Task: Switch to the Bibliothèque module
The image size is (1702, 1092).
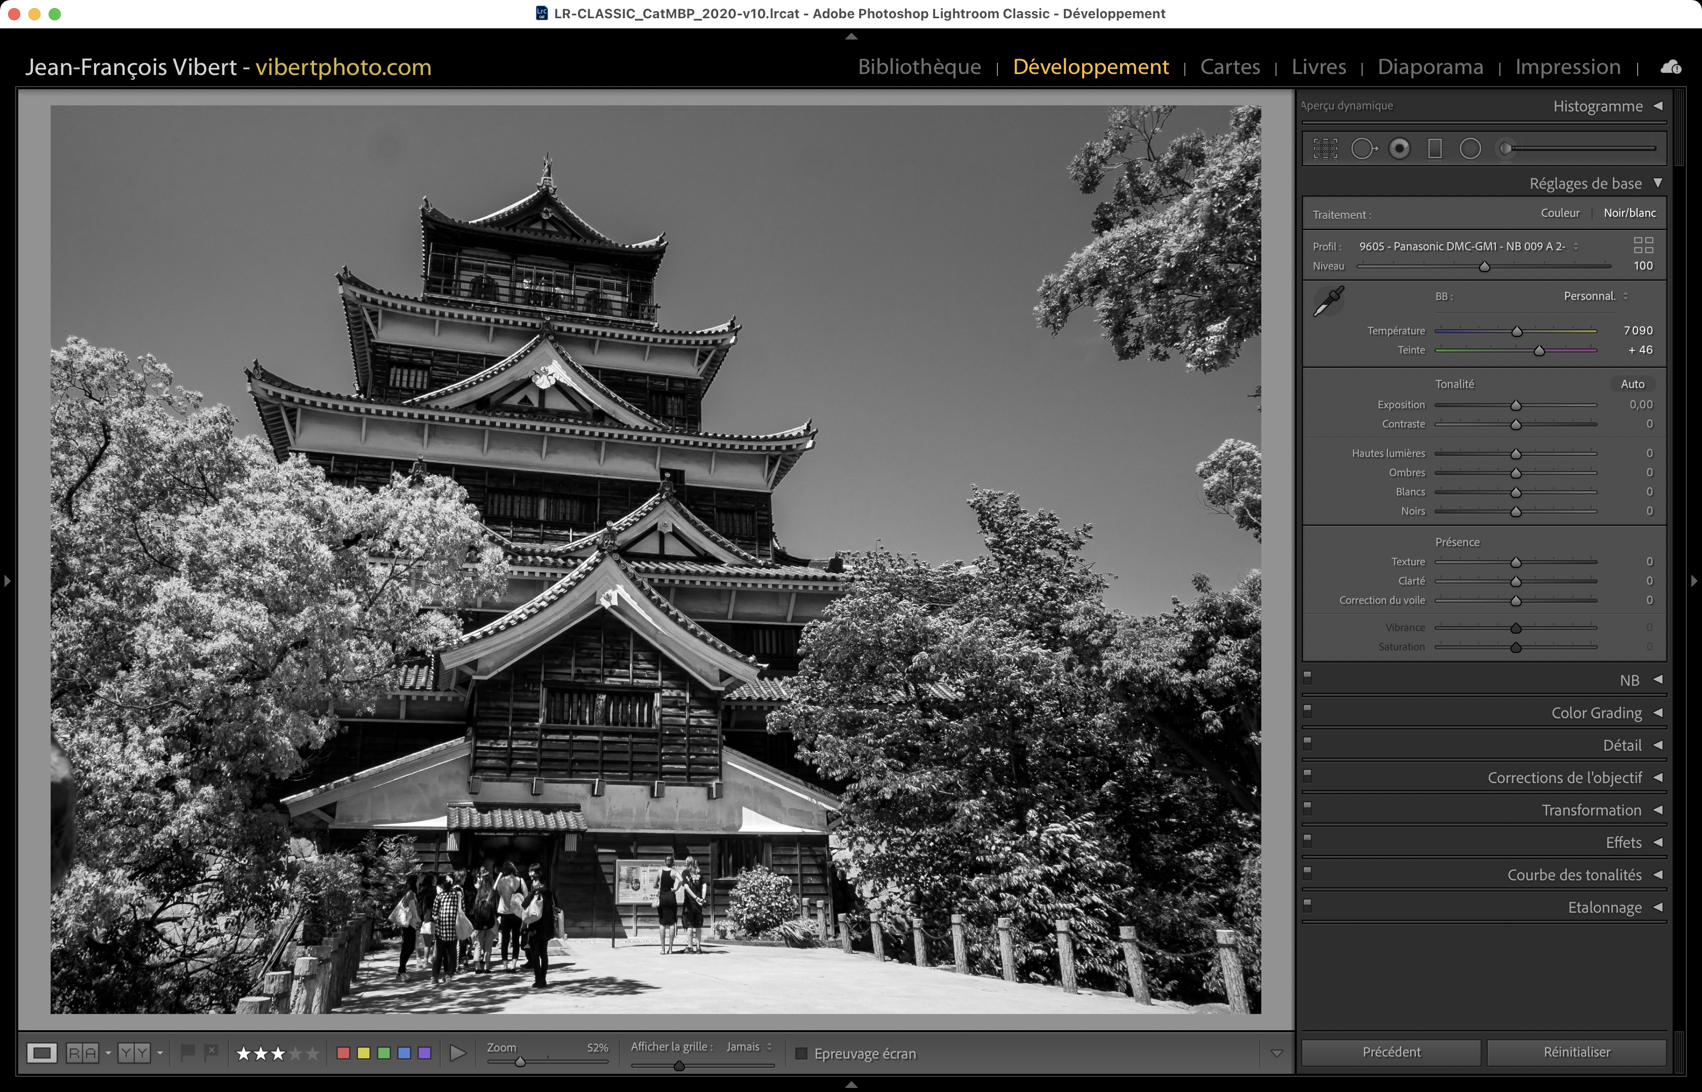Action: tap(919, 67)
